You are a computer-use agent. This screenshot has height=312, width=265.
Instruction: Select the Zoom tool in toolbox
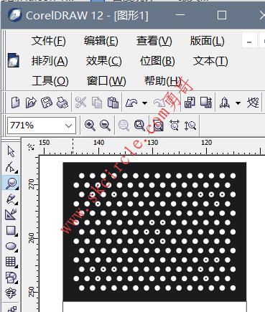coord(11,183)
